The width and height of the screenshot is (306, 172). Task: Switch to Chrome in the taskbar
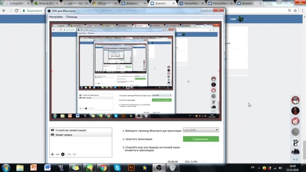[x=103, y=168]
